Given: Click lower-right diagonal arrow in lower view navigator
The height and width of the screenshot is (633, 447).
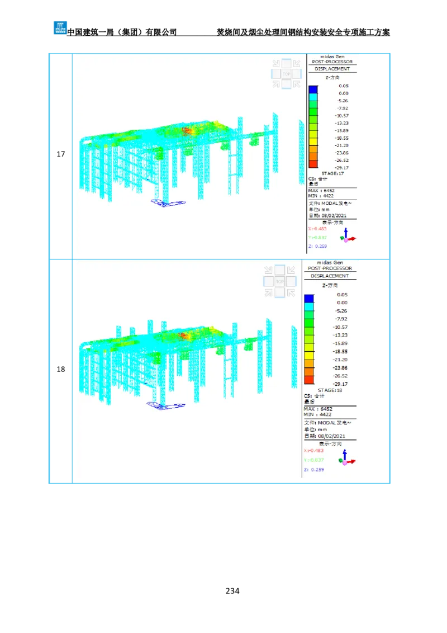Looking at the screenshot, I should pyautogui.click(x=290, y=292).
